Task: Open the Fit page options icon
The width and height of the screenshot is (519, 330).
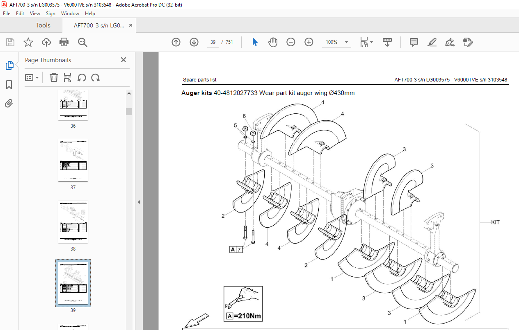Action: pyautogui.click(x=364, y=42)
